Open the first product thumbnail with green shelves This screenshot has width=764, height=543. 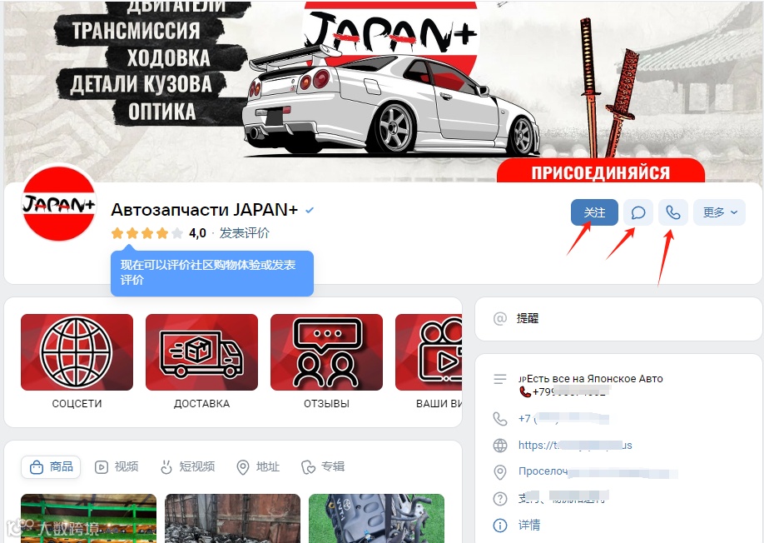pos(89,518)
